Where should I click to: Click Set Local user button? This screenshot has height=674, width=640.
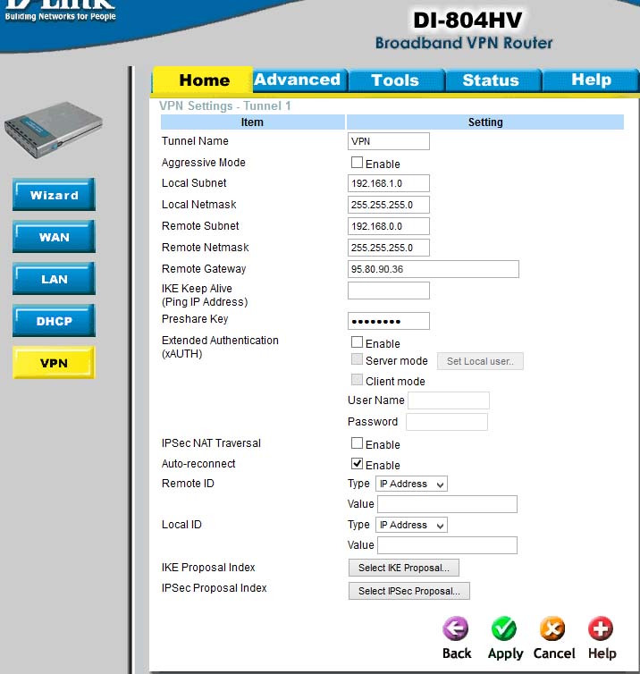click(480, 361)
